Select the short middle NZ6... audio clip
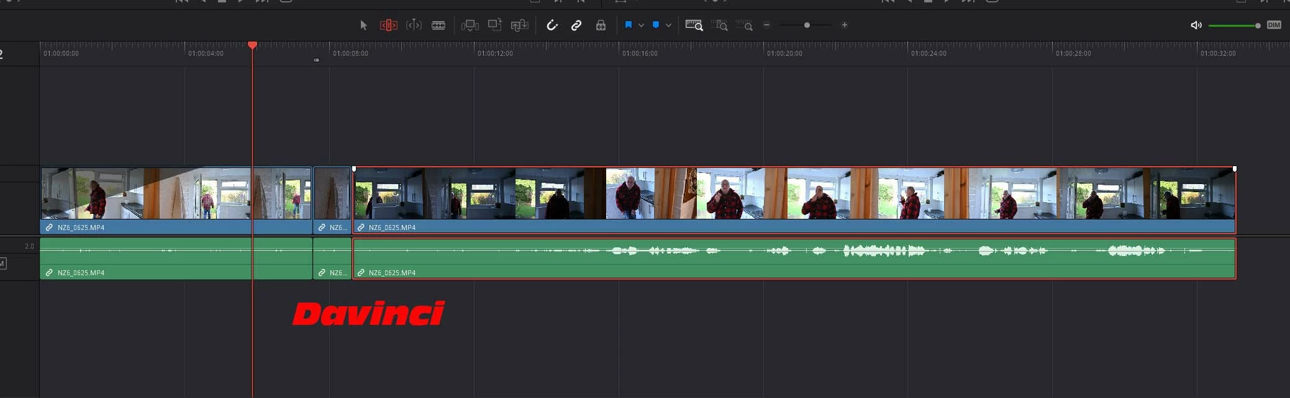The width and height of the screenshot is (1290, 398). [x=332, y=259]
